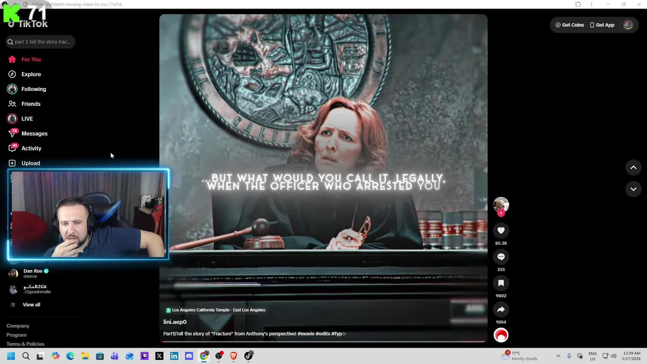The height and width of the screenshot is (364, 647).
Task: Open LinkedIn from the taskbar
Action: coord(174,356)
